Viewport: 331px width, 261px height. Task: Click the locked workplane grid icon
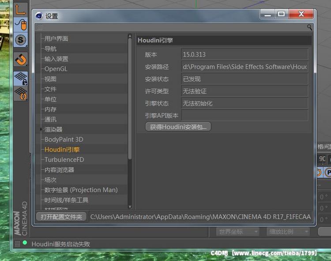pyautogui.click(x=21, y=78)
